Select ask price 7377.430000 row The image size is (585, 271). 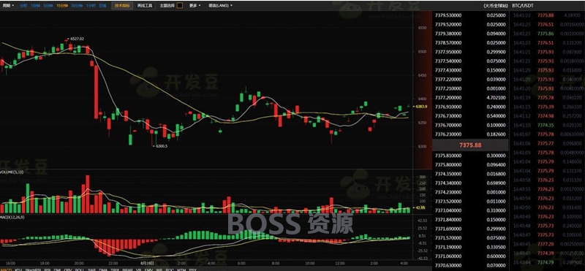point(470,70)
